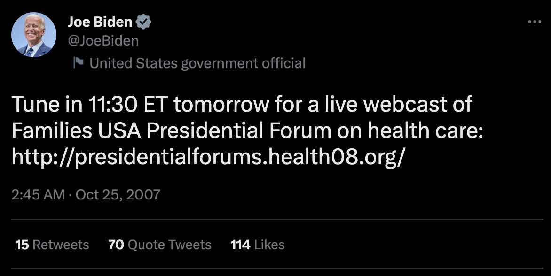Open the @JoeBiden handle link
Viewport: 551px width, 276px height.
(x=103, y=41)
